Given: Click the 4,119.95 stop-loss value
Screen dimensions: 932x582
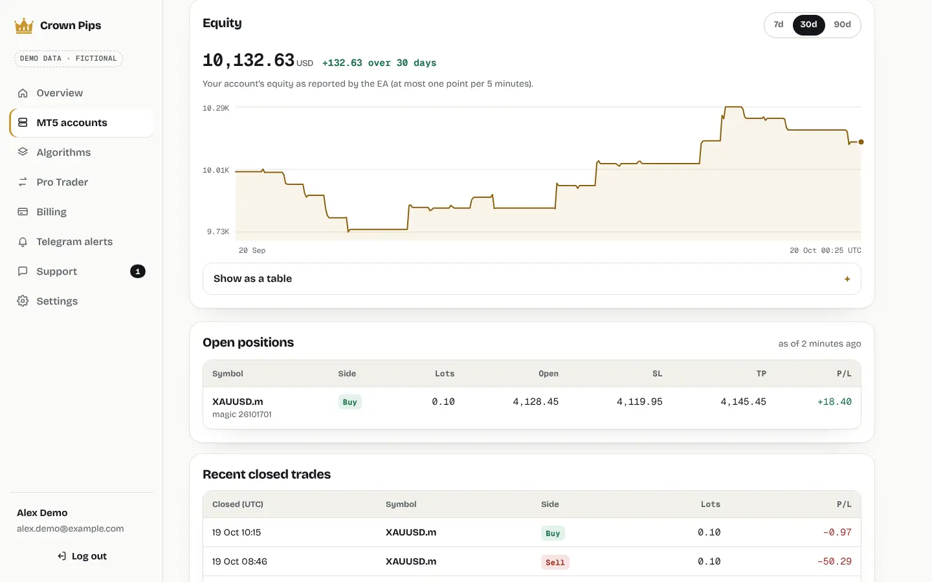Looking at the screenshot, I should [x=639, y=402].
